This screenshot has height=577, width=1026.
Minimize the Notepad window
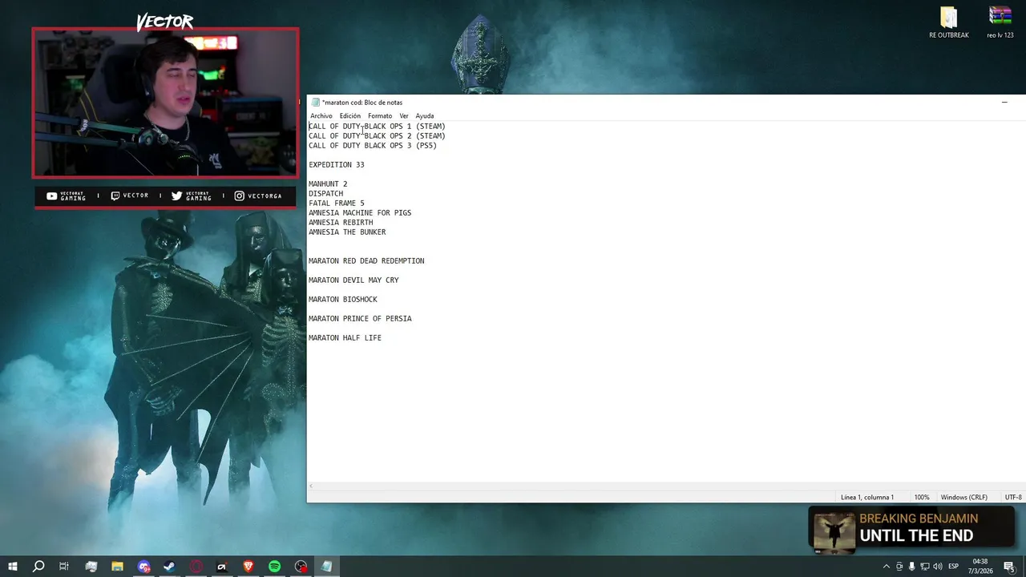pos(1004,103)
